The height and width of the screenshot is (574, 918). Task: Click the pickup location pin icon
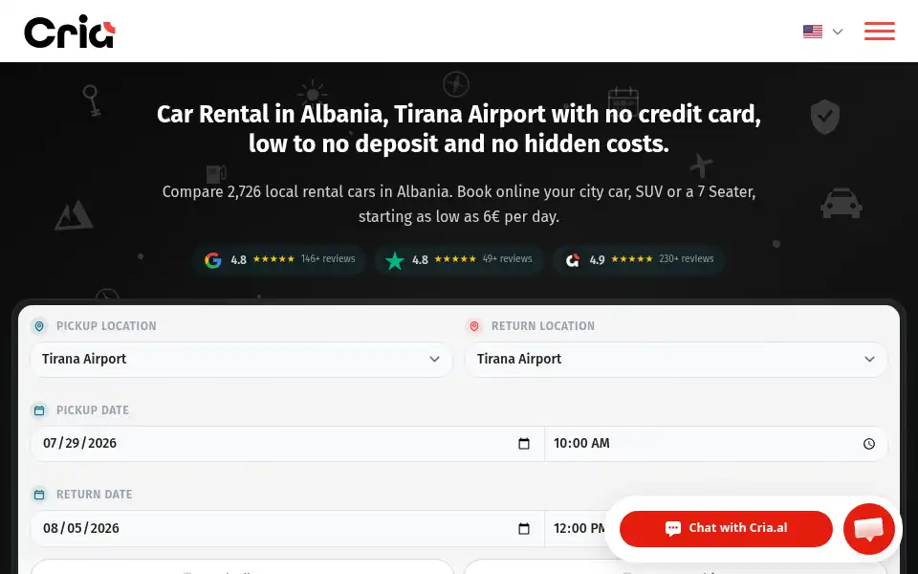(39, 326)
